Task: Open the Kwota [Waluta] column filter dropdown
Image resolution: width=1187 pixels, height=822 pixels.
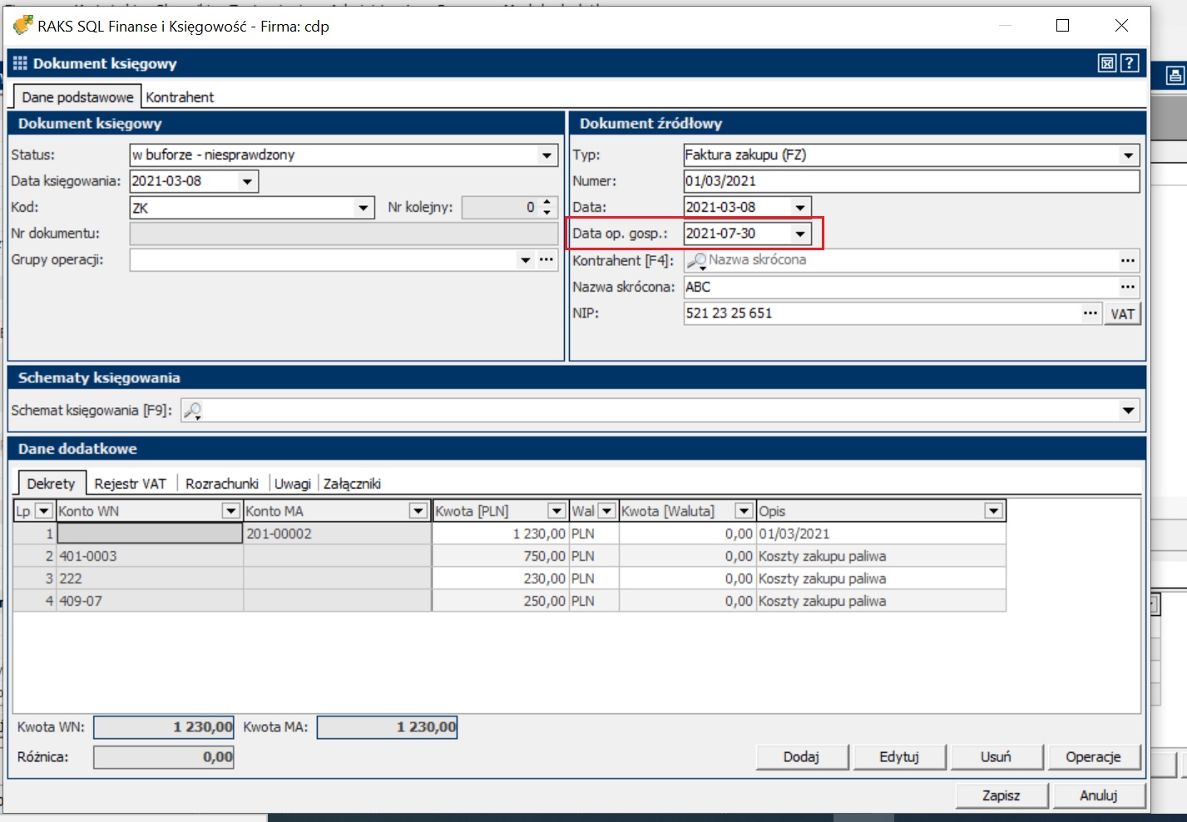Action: pos(744,511)
